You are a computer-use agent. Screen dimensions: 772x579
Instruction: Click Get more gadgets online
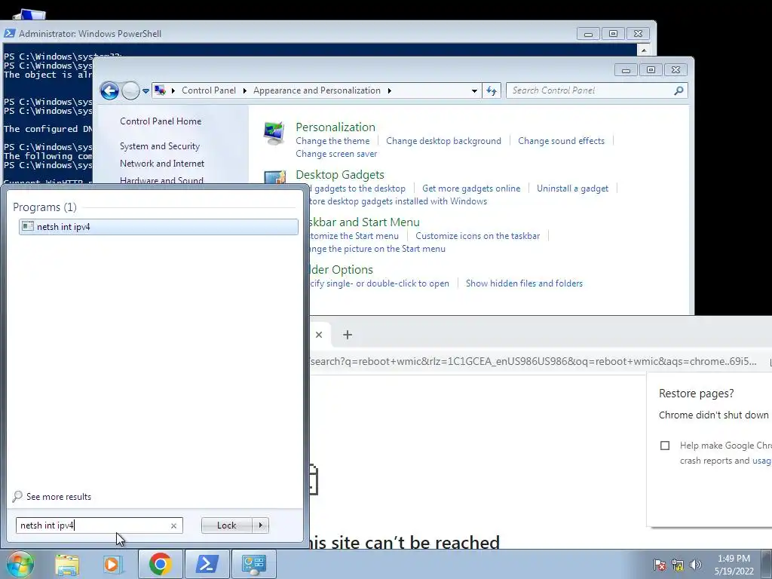pos(471,188)
